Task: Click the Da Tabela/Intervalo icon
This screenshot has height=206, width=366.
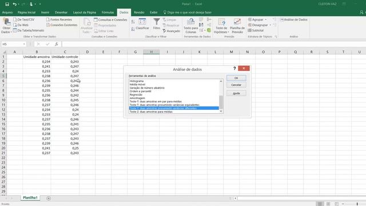Action: click(x=15, y=30)
